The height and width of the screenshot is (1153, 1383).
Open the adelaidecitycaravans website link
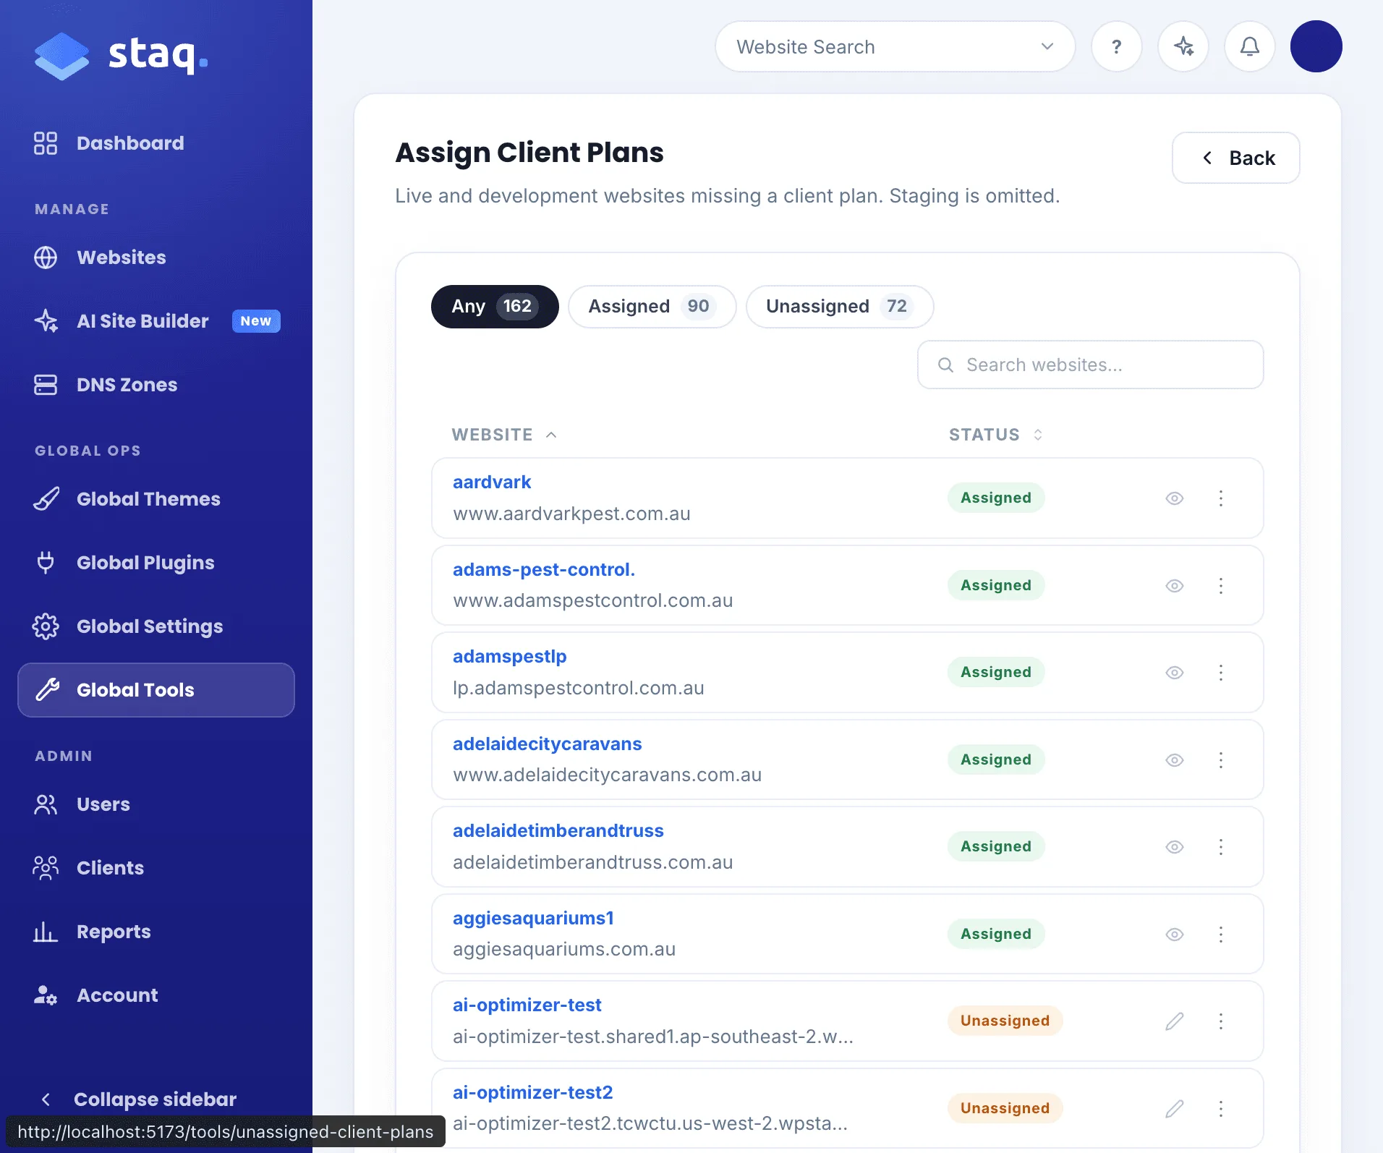pos(547,744)
